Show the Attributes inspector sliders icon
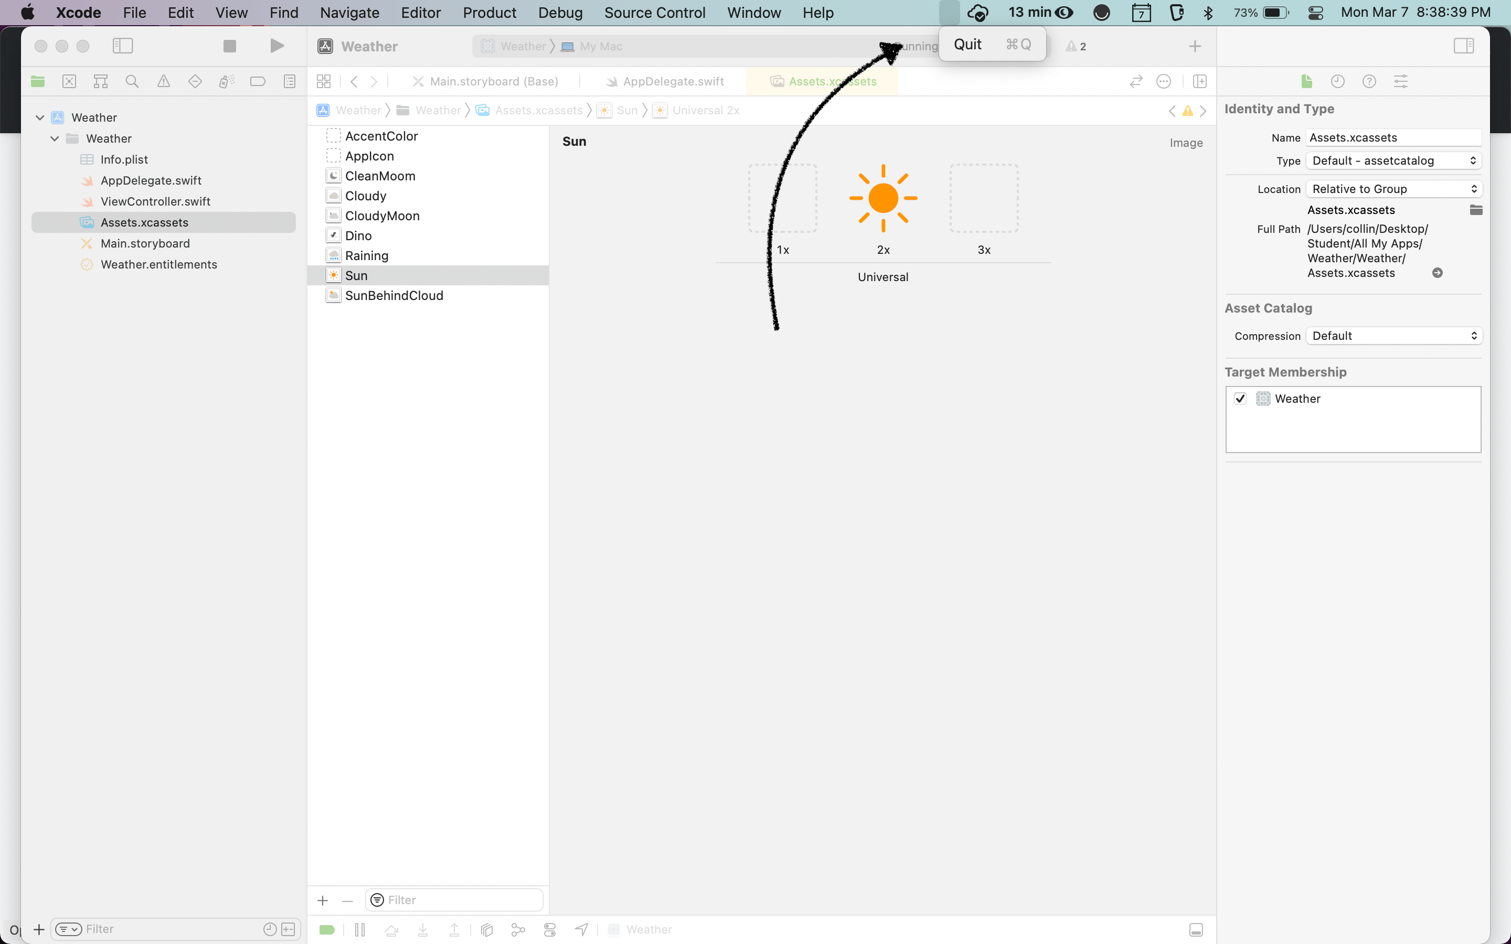The width and height of the screenshot is (1511, 944). pyautogui.click(x=1400, y=81)
